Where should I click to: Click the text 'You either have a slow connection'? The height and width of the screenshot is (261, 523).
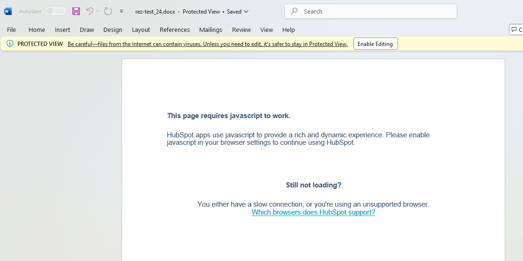point(250,204)
